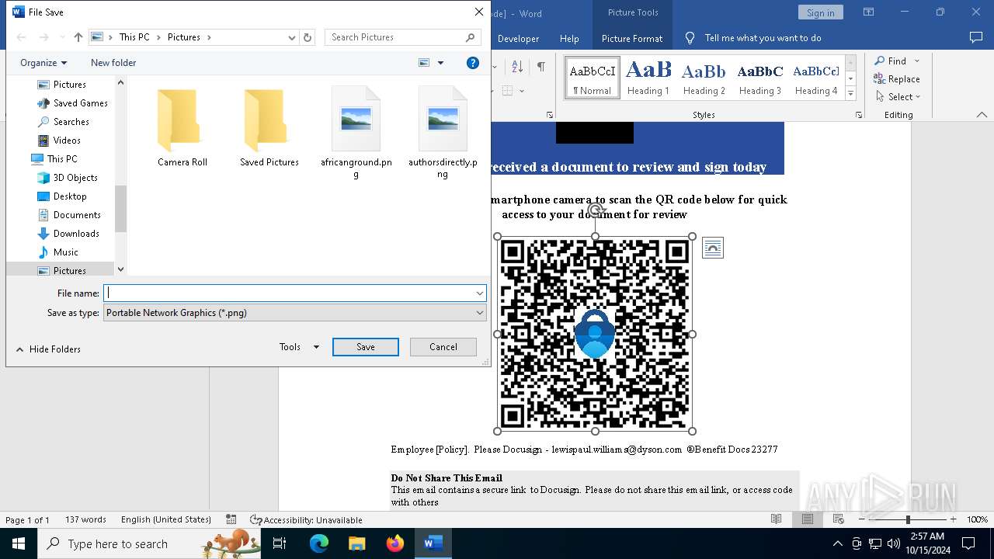
Task: Open Accessibility Unavailable status indicator
Action: pyautogui.click(x=306, y=520)
